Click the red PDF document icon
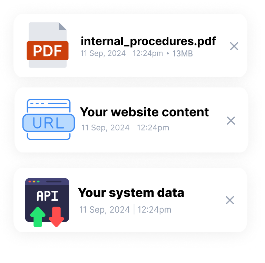265x263 pixels. [x=48, y=45]
